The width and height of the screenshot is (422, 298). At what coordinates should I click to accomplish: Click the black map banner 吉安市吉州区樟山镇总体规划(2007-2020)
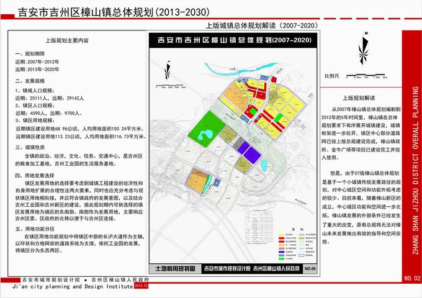(234, 40)
